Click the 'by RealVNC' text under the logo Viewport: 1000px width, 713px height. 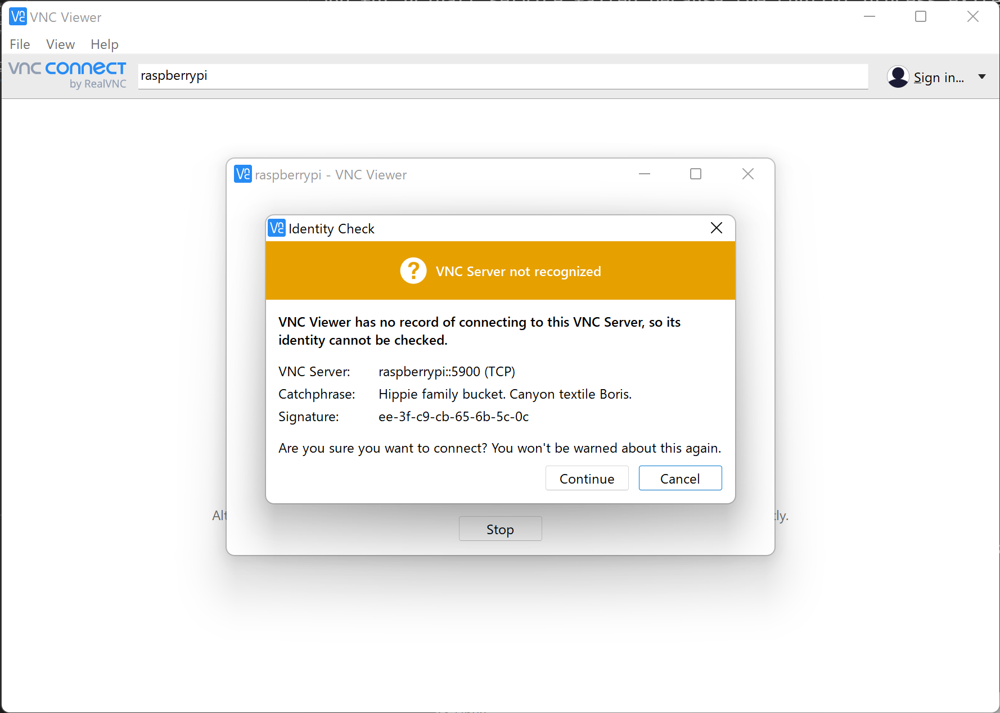click(x=98, y=83)
